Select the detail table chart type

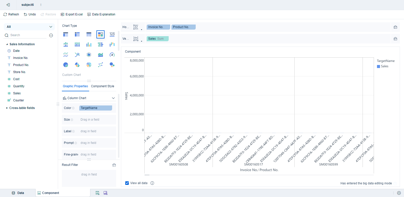(x=89, y=34)
